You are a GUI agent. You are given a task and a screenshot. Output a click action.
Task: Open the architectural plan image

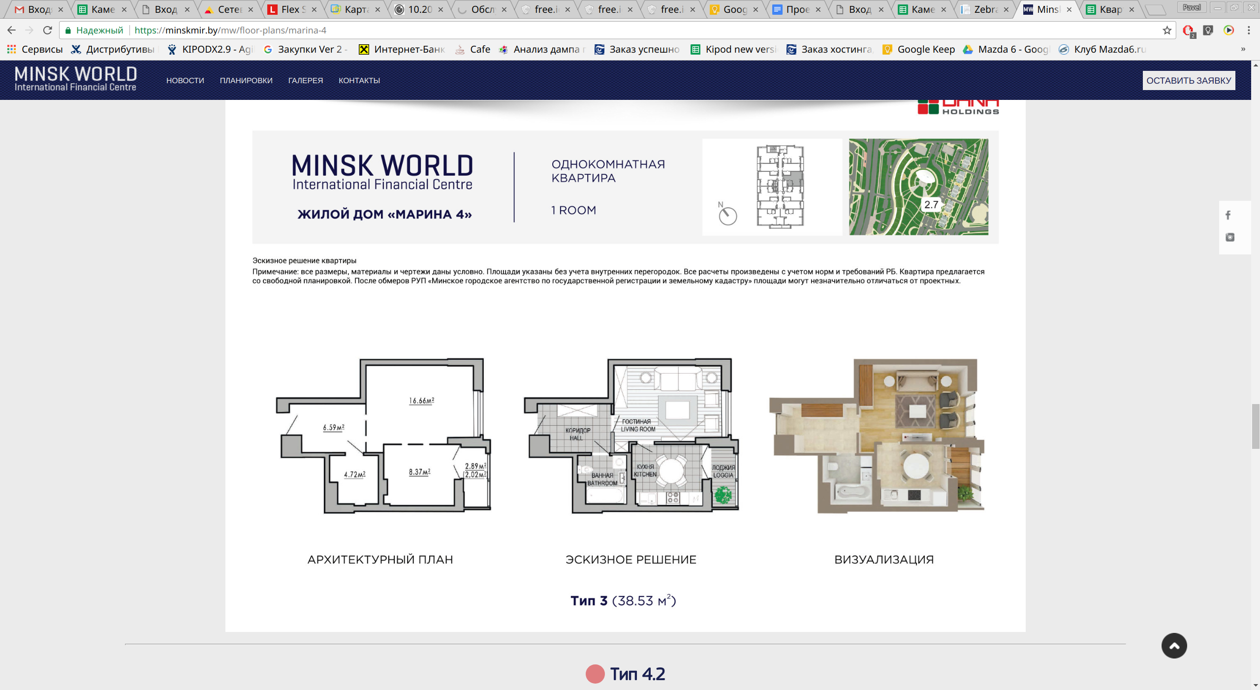click(383, 436)
